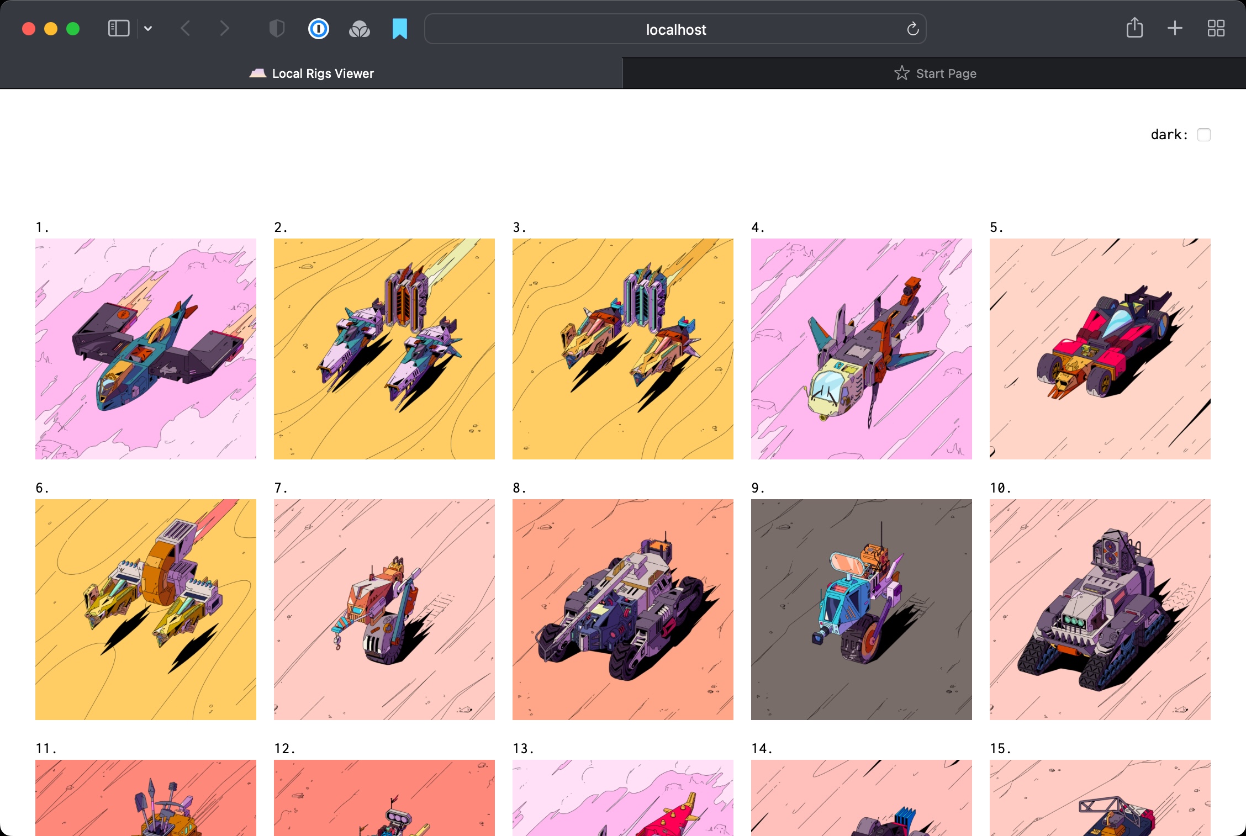1246x836 pixels.
Task: Open a new tab with the plus icon
Action: 1175,29
